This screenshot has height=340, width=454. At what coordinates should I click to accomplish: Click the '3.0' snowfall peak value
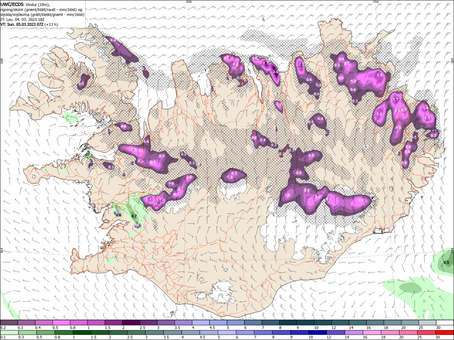point(276,72)
